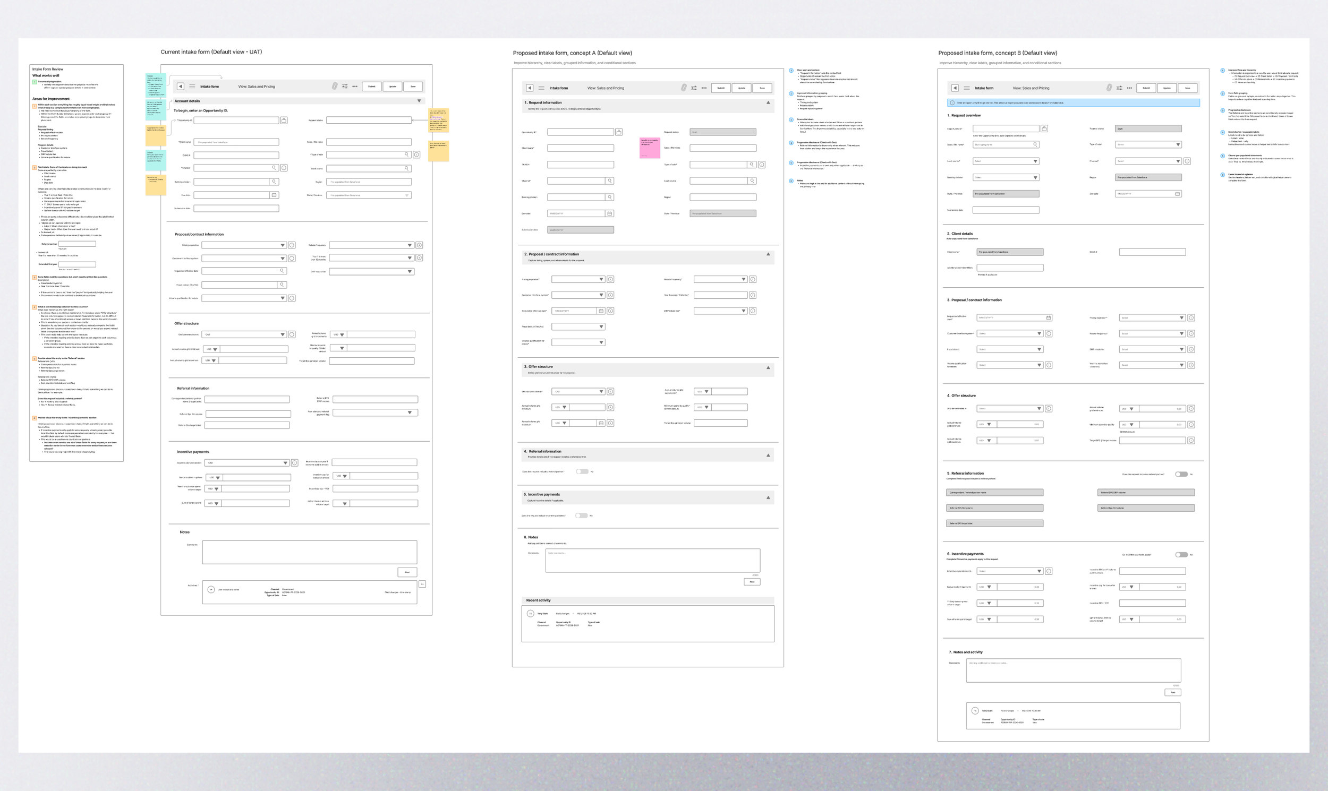Click lock icon beside Opportunity ID in Current form
1328x791 pixels.
click(284, 121)
